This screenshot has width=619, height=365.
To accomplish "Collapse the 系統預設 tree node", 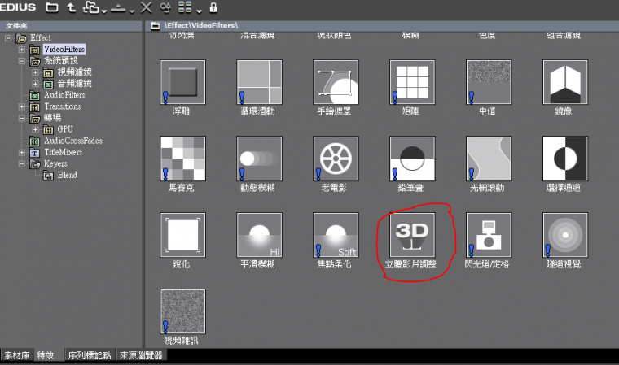I will 22,61.
